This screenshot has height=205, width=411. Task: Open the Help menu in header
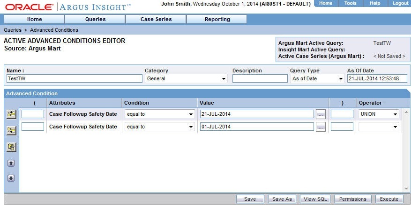(375, 3)
